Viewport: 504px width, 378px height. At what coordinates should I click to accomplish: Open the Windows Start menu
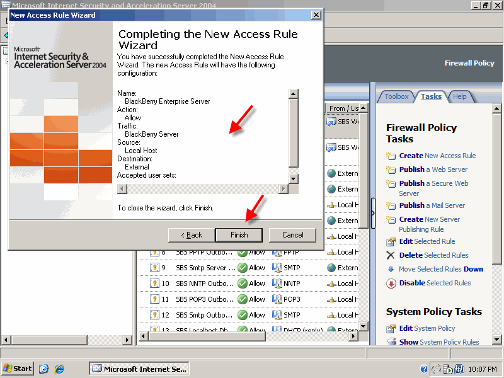tap(18, 369)
